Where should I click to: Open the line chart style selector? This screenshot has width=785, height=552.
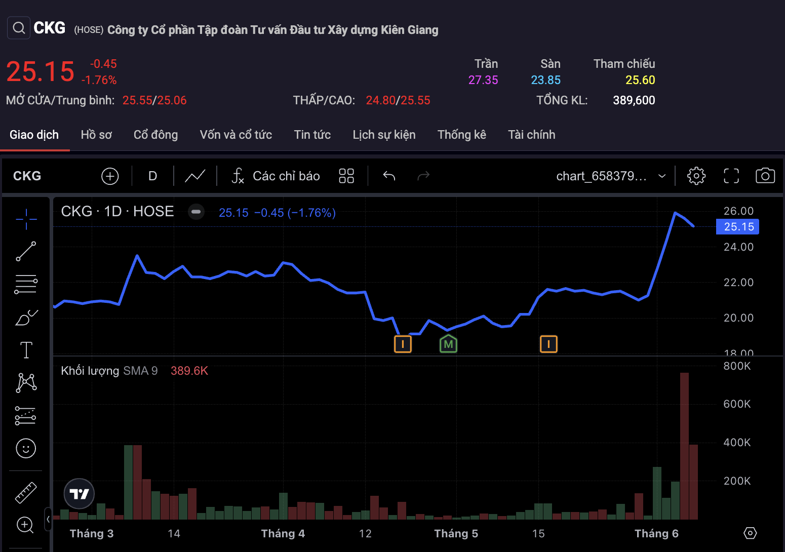(x=195, y=176)
